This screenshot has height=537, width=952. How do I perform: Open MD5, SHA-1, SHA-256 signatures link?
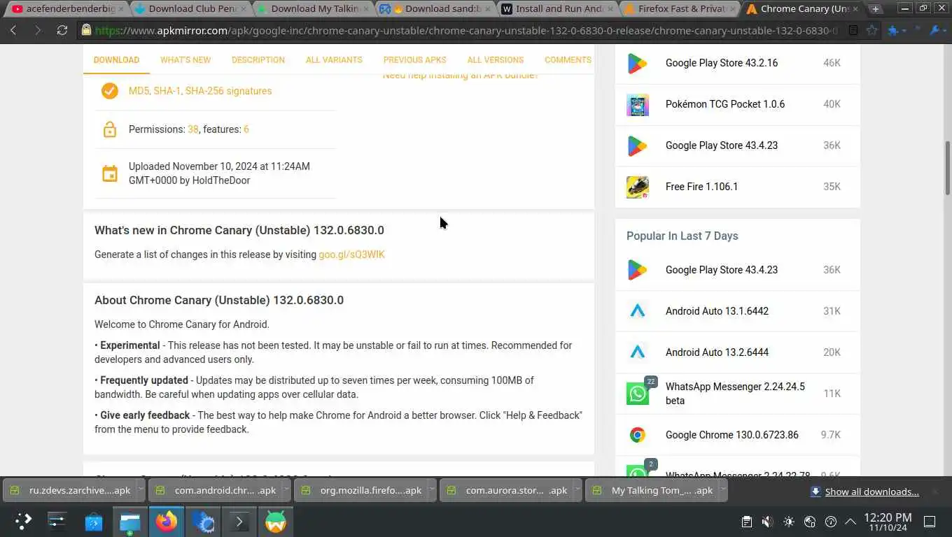200,91
